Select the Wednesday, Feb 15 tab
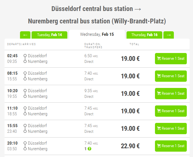Screen dimensions: 193x157 [97, 34]
